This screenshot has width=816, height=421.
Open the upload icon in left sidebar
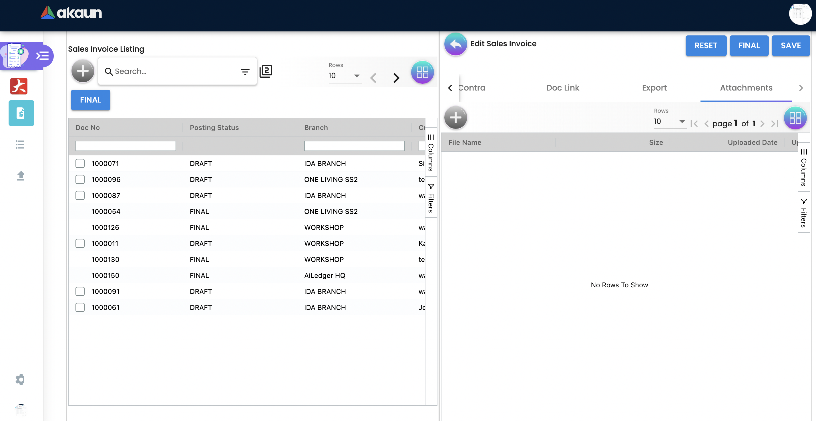21,176
